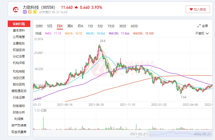The height and width of the screenshot is (140, 215).
Task: Select the 周K weekly candlestick tab
Action: pos(70,26)
